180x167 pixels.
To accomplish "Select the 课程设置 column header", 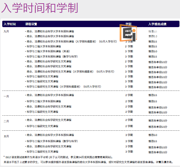I will pos(31,24).
